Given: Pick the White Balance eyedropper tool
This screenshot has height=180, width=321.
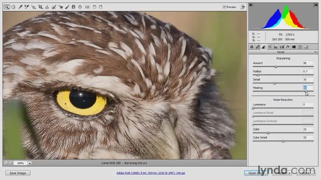Looking at the screenshot, I should pos(20,7).
